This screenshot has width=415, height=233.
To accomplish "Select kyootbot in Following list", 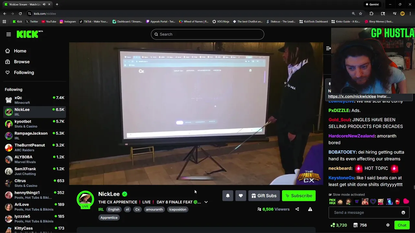I will 34,124.
